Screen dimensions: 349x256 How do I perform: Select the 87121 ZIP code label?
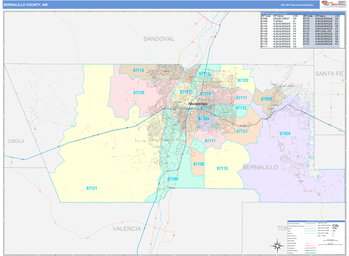click(91, 188)
